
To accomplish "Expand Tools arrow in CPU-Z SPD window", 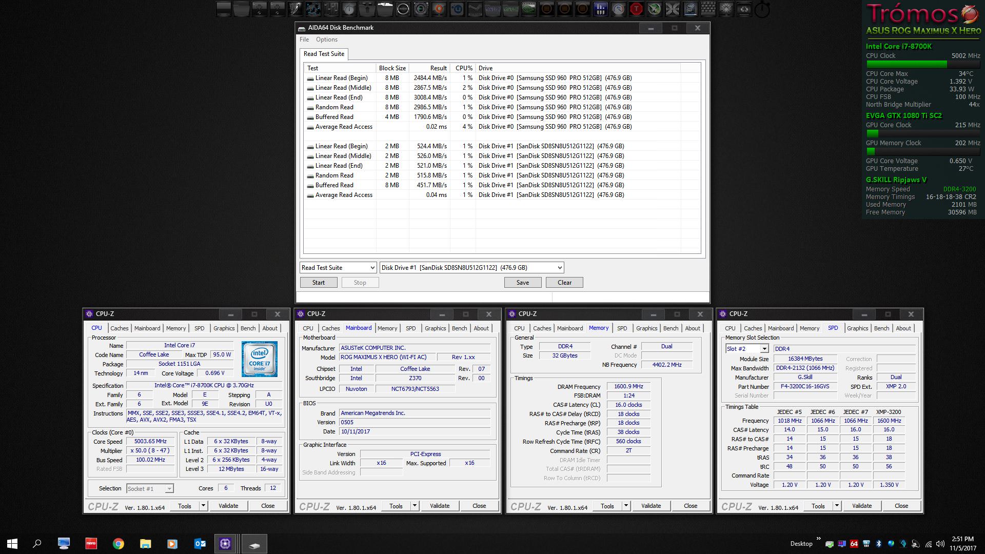I will coord(837,506).
